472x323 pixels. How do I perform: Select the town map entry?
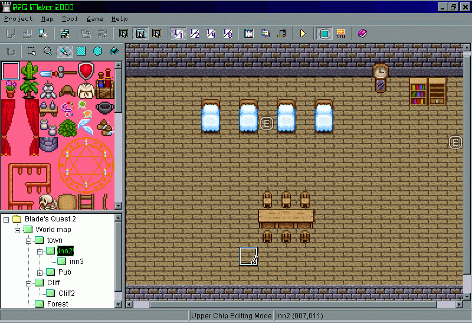tap(54, 240)
